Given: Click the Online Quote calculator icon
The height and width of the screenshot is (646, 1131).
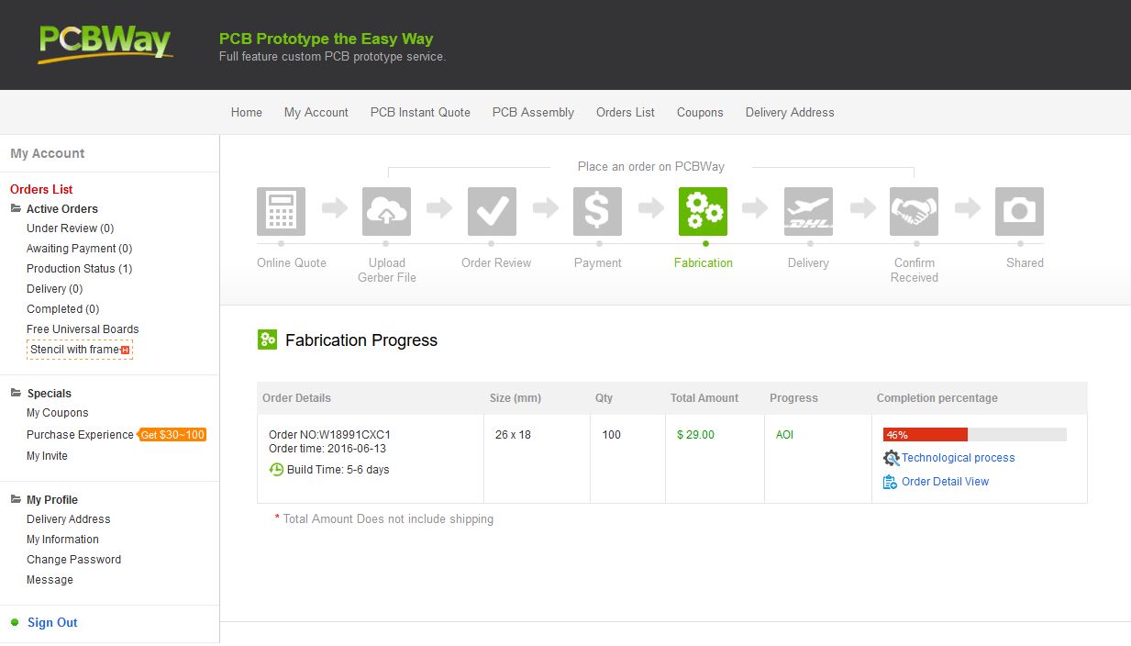Looking at the screenshot, I should (x=281, y=211).
